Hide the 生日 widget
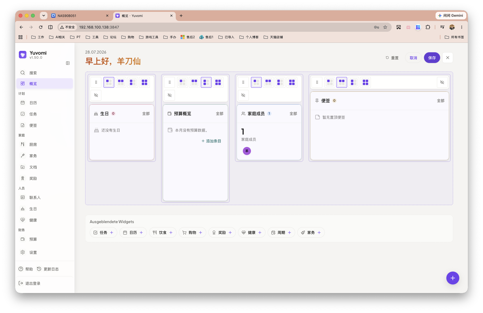This screenshot has height=313, width=483. coord(96,95)
